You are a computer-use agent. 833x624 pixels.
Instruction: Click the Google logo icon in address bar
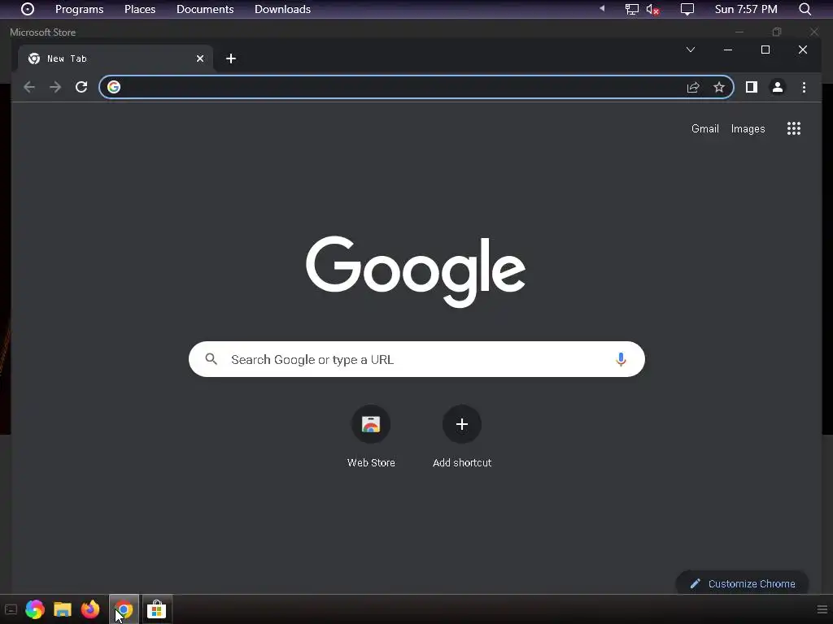[x=114, y=87]
